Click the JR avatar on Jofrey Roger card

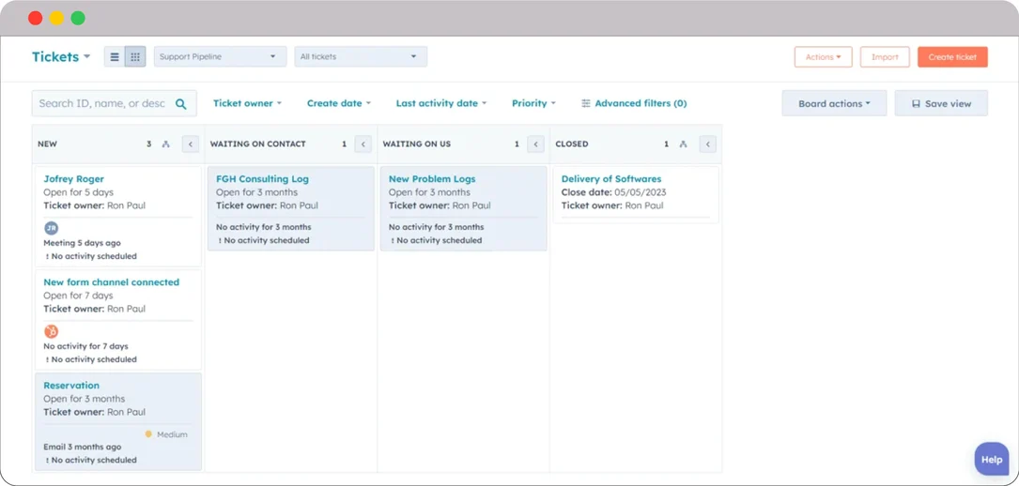coord(52,228)
